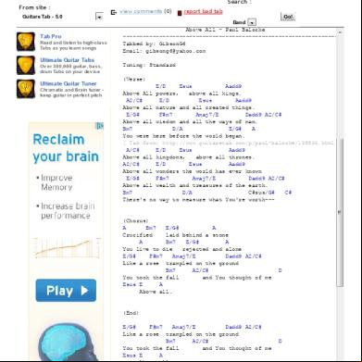
Task: Open the Ultimate Guitar Tuner icon
Action: pyautogui.click(x=26, y=89)
